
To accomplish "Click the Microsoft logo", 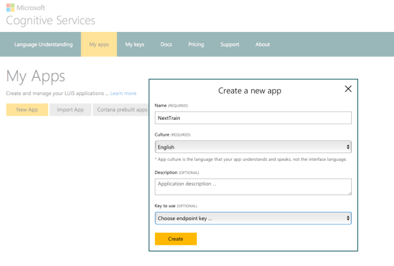I will (26, 8).
